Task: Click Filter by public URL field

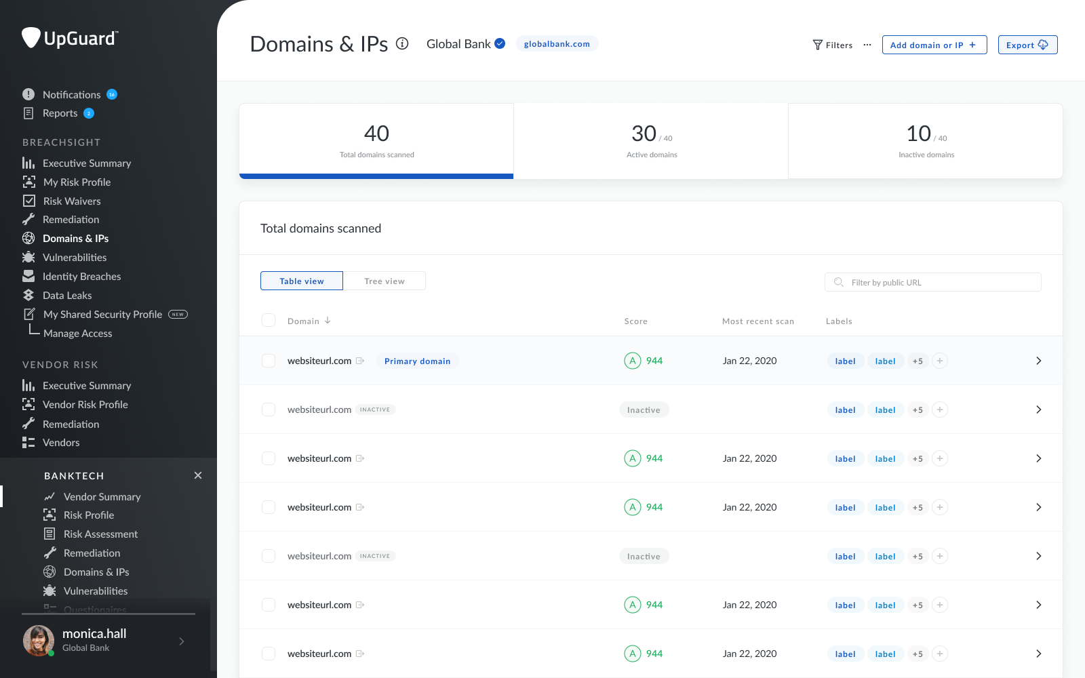Action: pos(932,282)
